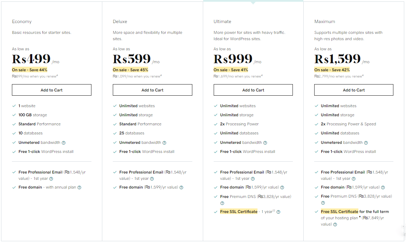This screenshot has height=243, width=406.
Task: Add Economy plan to cart
Action: coord(51,90)
